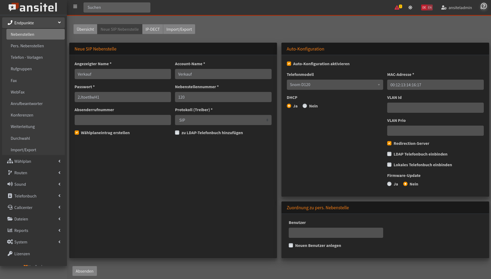Open the Telefonmodell dropdown

point(335,85)
